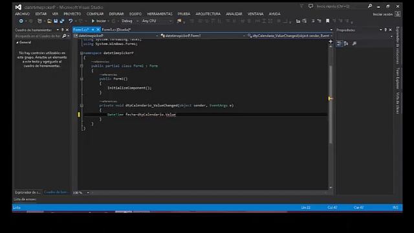Collapse the namespace datetimepickerP outlining box

(82, 53)
